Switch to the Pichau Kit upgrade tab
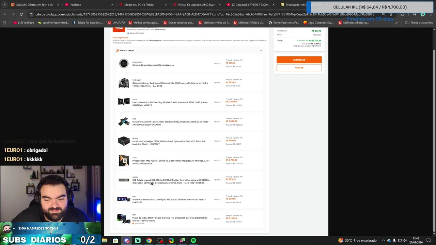 (197, 5)
